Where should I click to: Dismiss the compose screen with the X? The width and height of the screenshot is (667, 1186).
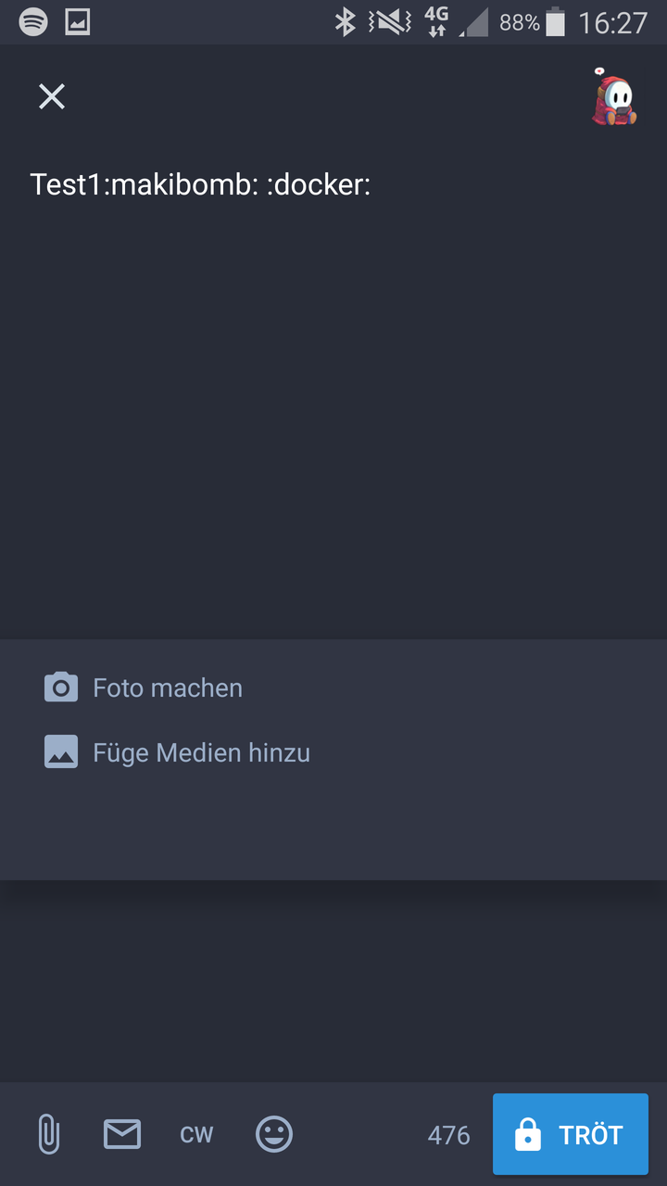tap(51, 96)
